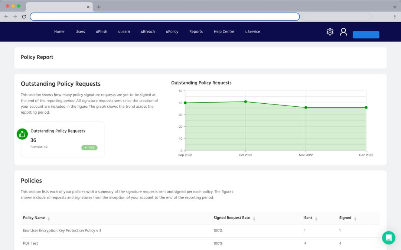Open the uPhish menu item
This screenshot has height=250, width=401.
tap(101, 32)
